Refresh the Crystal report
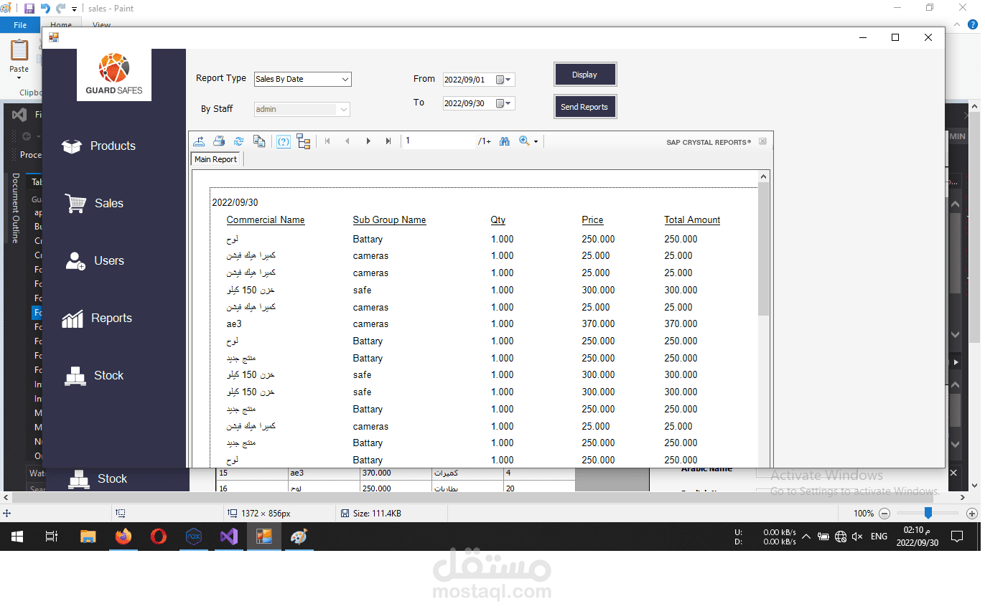Viewport: 985px width, 614px height. (x=239, y=141)
